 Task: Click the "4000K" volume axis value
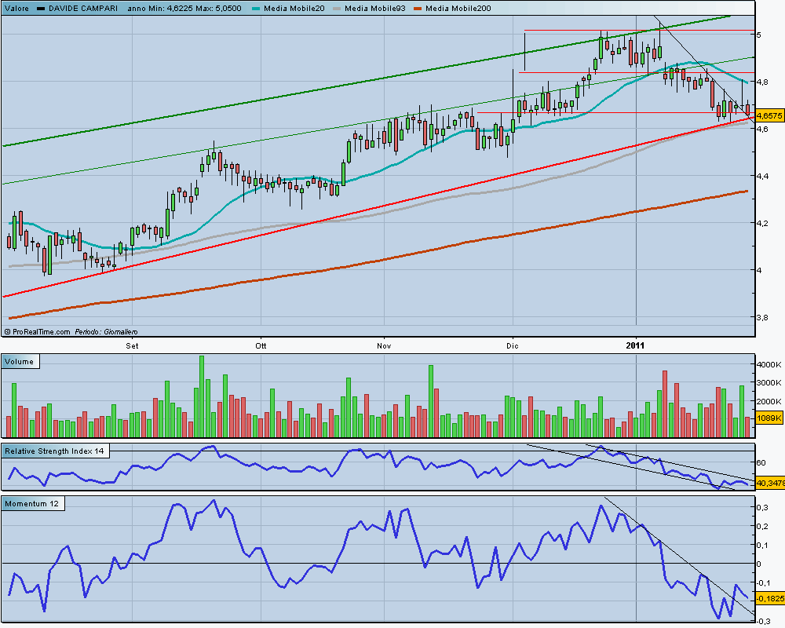[x=769, y=364]
